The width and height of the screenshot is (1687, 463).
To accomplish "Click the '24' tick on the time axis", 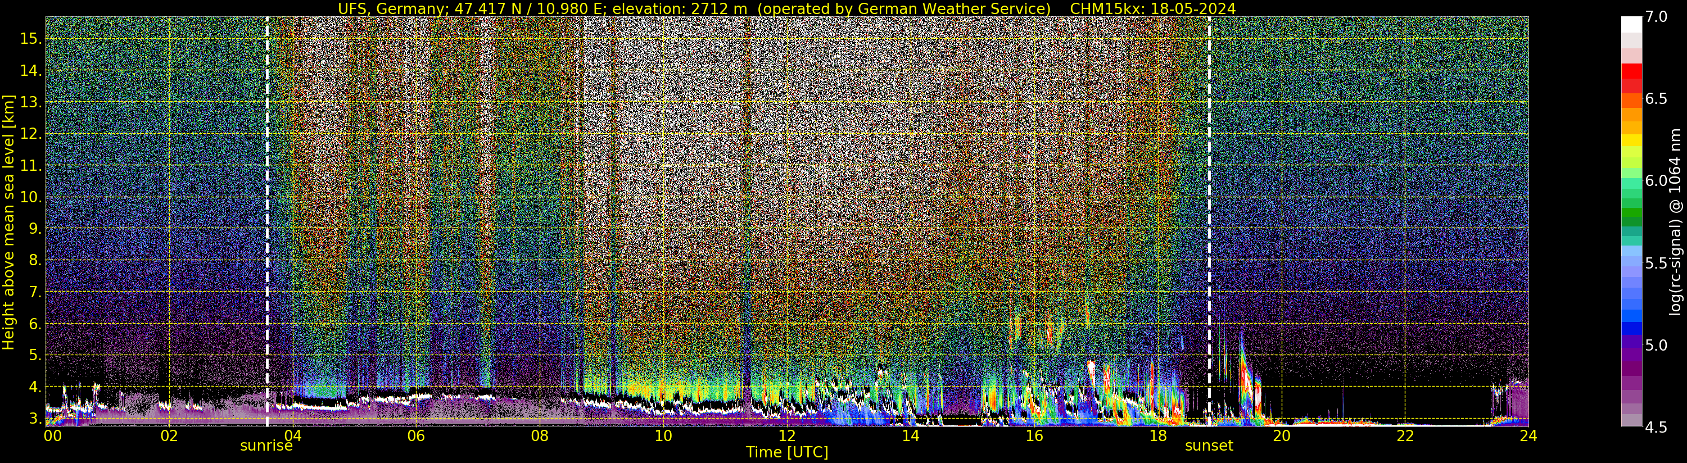I will click(x=1528, y=435).
